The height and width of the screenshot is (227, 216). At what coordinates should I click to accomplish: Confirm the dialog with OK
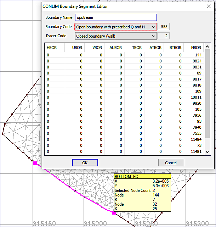[x=85, y=163]
